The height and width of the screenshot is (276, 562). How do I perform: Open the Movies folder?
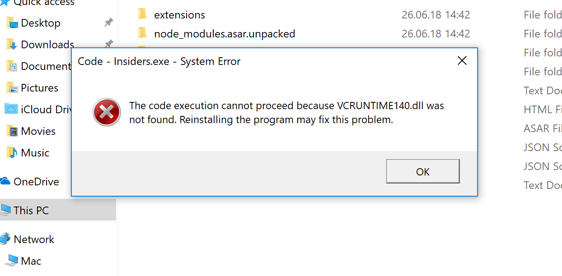tap(38, 131)
